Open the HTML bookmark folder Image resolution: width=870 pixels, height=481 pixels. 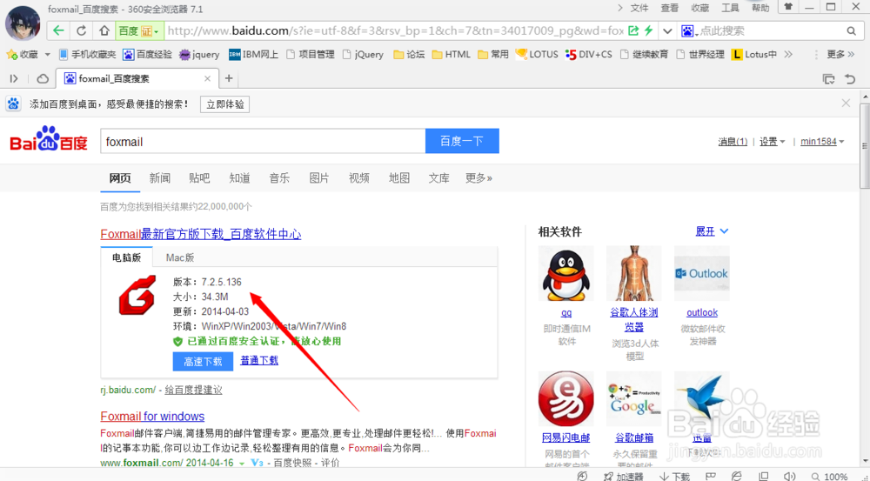coord(451,55)
